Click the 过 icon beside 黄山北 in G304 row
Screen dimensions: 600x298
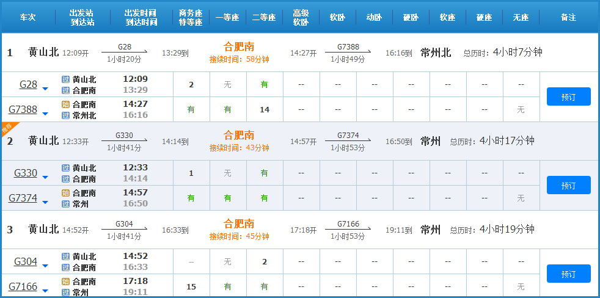tap(65, 256)
